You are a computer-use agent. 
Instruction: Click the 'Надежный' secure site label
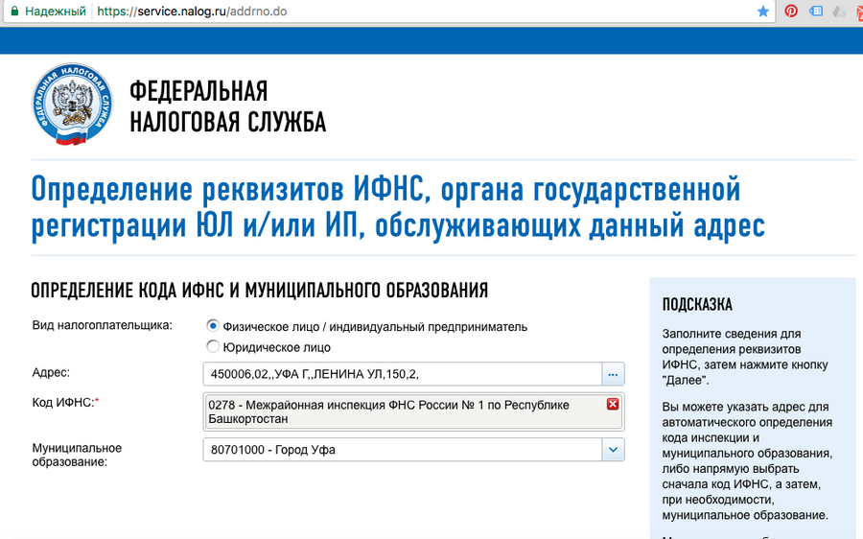[55, 12]
